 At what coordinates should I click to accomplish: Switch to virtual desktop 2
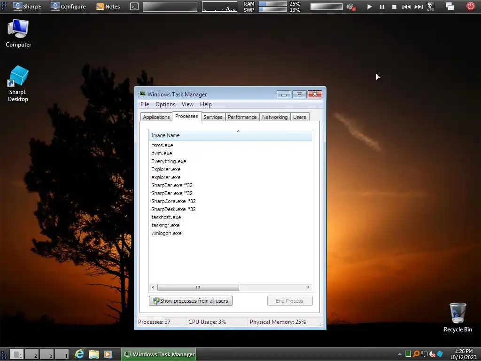point(32,354)
